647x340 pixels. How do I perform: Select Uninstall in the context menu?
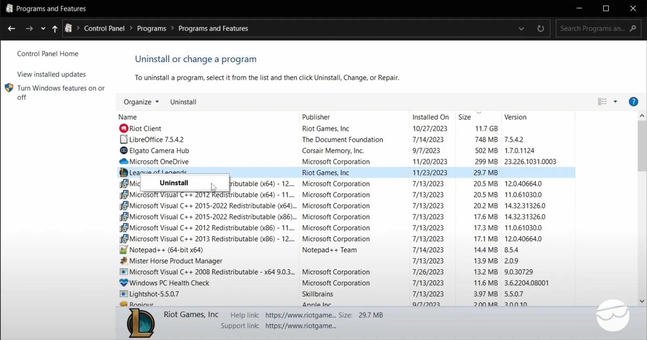185,183
